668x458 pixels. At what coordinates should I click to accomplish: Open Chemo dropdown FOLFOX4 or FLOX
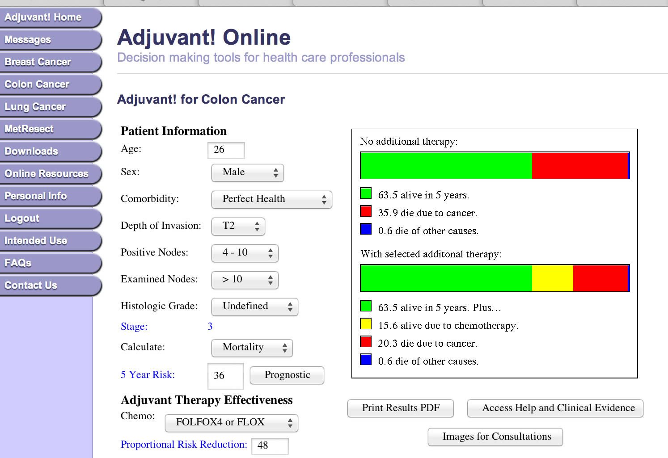(x=232, y=423)
